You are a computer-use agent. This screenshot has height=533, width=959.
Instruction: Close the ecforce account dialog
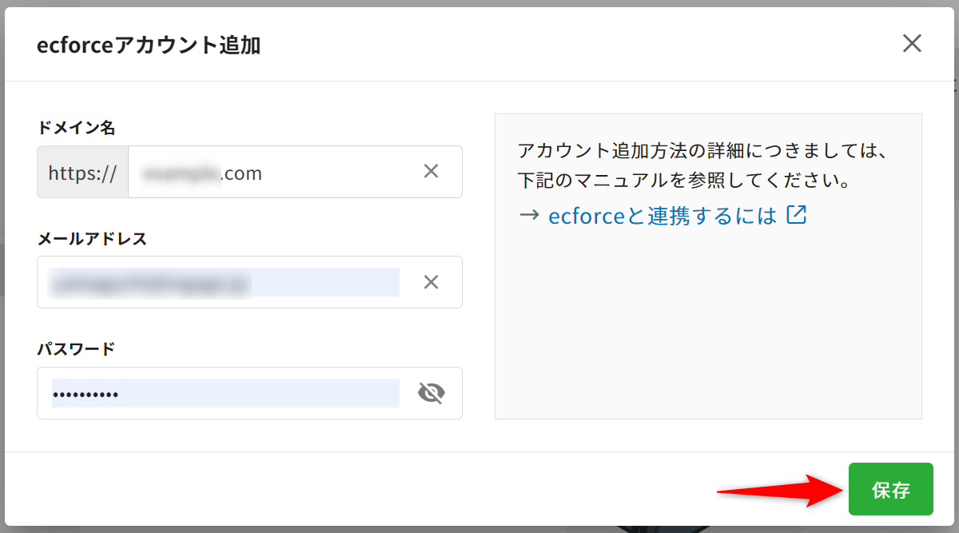[x=912, y=43]
